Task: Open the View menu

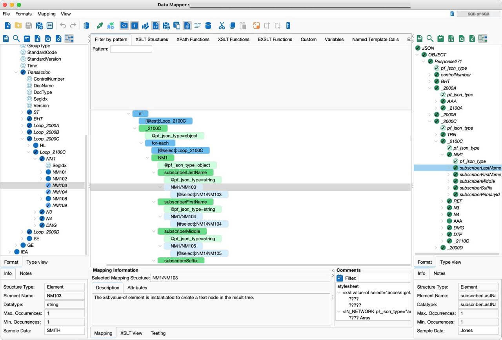Action: (x=66, y=14)
